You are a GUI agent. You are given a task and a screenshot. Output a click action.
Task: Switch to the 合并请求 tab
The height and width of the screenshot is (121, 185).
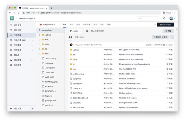(x=87, y=25)
